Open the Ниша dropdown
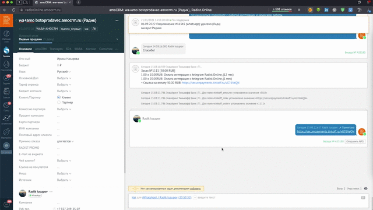 (64, 174)
